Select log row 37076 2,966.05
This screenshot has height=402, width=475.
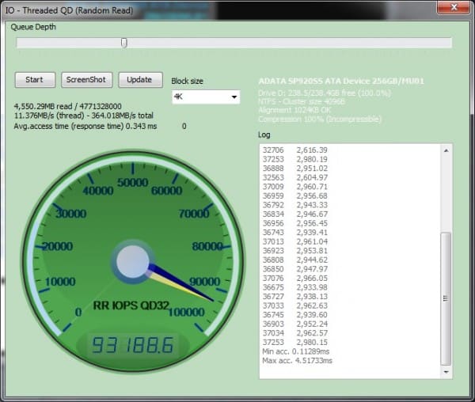[294, 278]
